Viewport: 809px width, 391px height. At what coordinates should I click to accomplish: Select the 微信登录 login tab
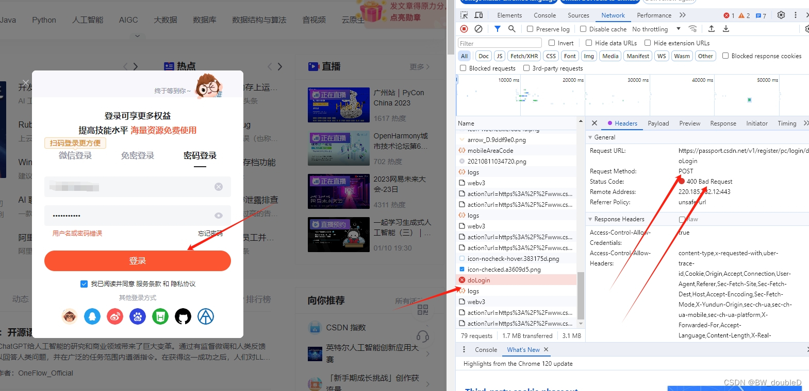[75, 155]
